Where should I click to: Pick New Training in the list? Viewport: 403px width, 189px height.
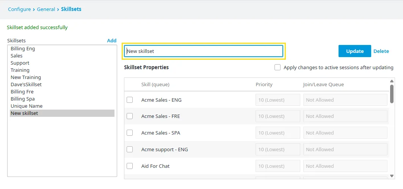click(x=62, y=77)
